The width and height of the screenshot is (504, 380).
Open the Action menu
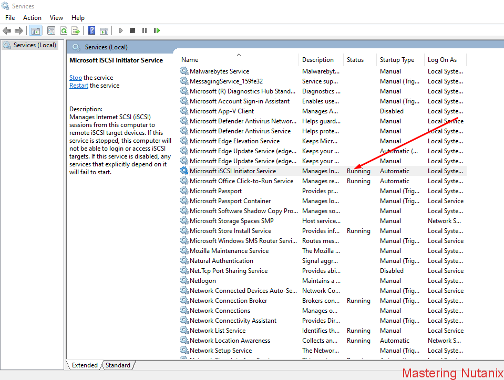pos(32,17)
